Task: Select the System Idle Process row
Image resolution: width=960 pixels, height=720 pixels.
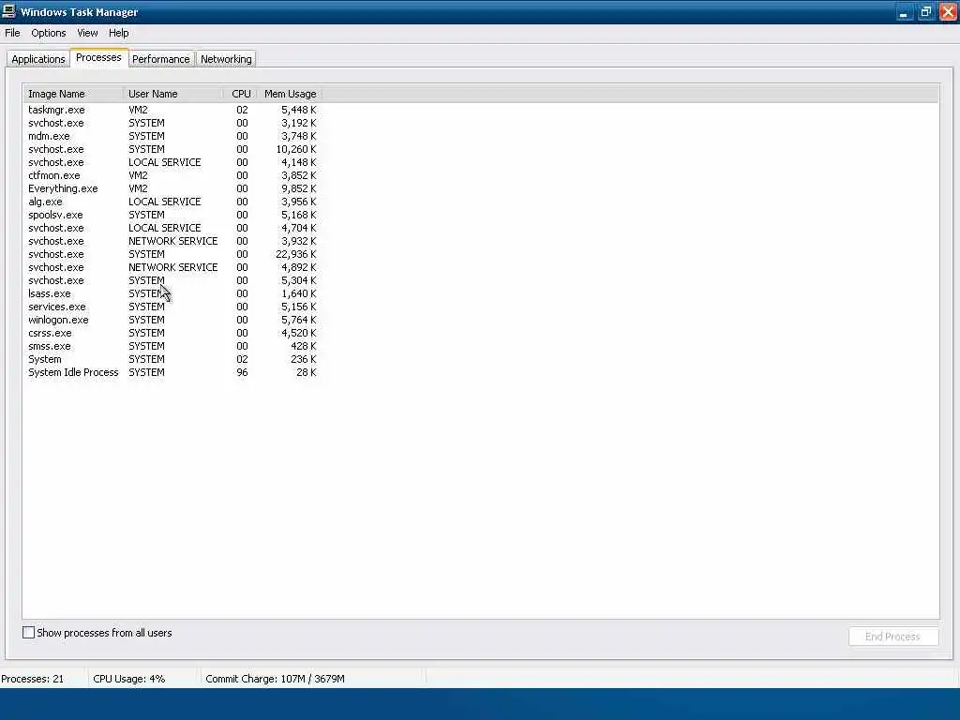Action: pyautogui.click(x=172, y=372)
